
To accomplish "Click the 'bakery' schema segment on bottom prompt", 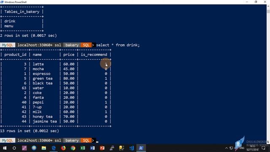I will tap(72, 141).
